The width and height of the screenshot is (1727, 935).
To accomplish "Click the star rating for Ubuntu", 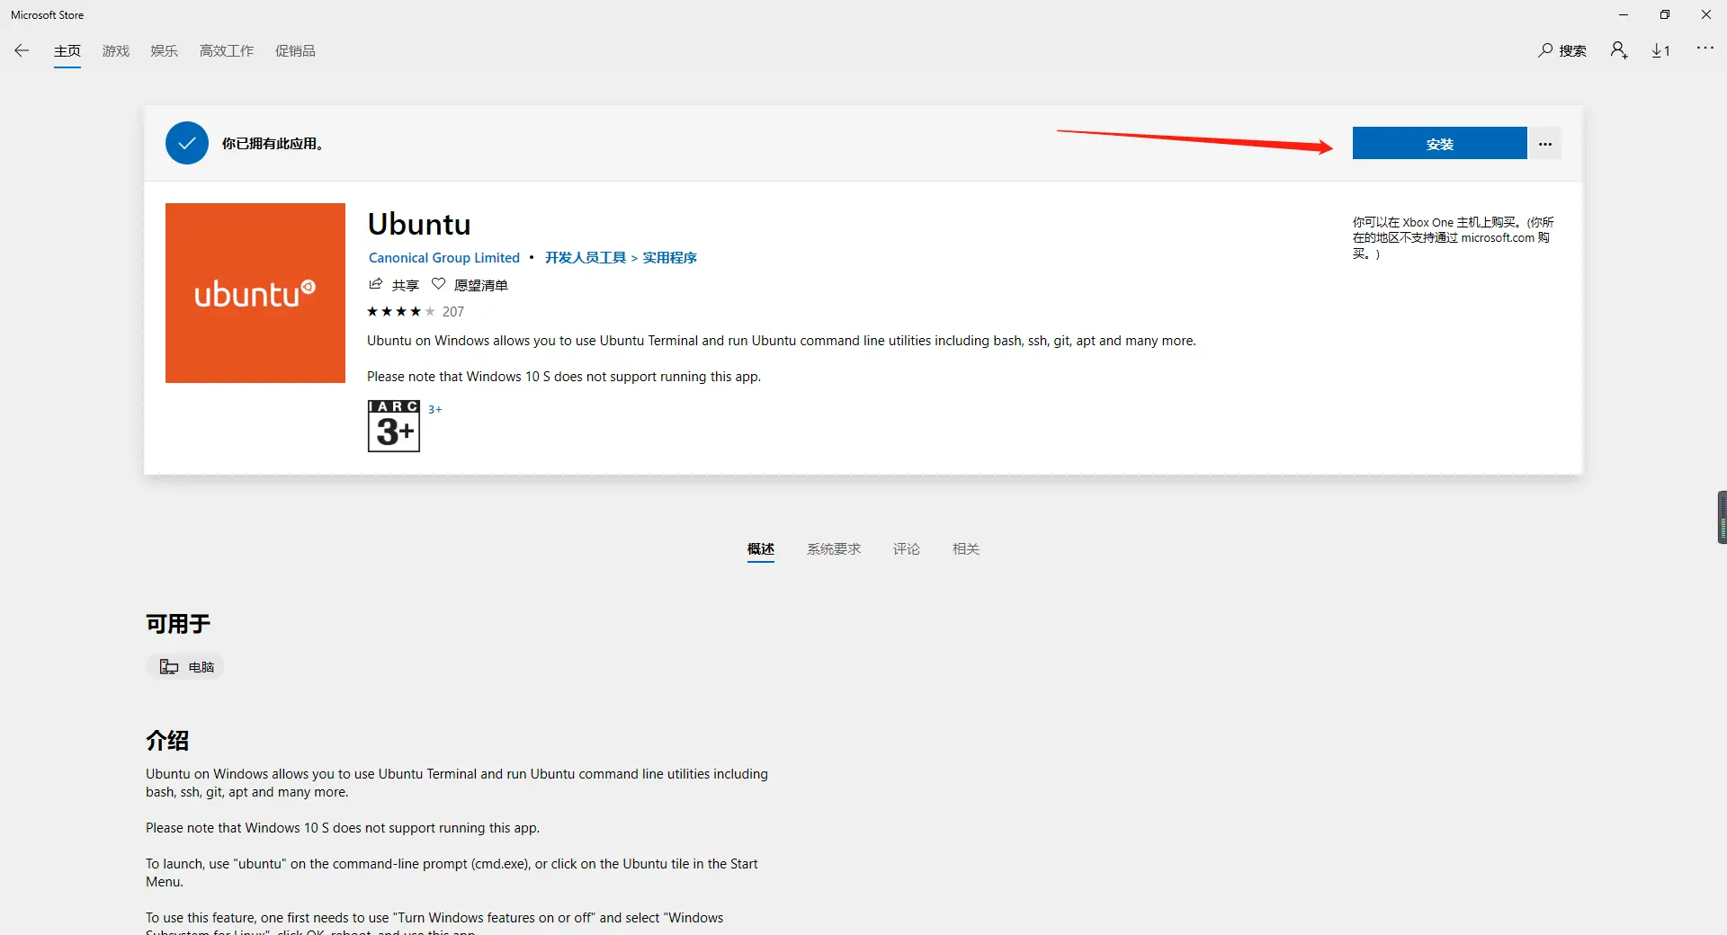I will click(401, 311).
